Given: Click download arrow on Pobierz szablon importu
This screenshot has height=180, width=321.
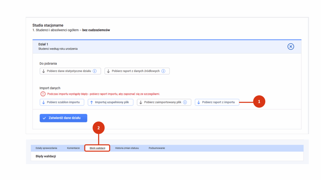Looking at the screenshot, I should point(43,102).
